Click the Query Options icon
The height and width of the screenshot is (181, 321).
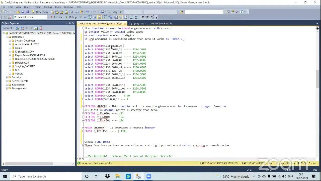(95, 17)
